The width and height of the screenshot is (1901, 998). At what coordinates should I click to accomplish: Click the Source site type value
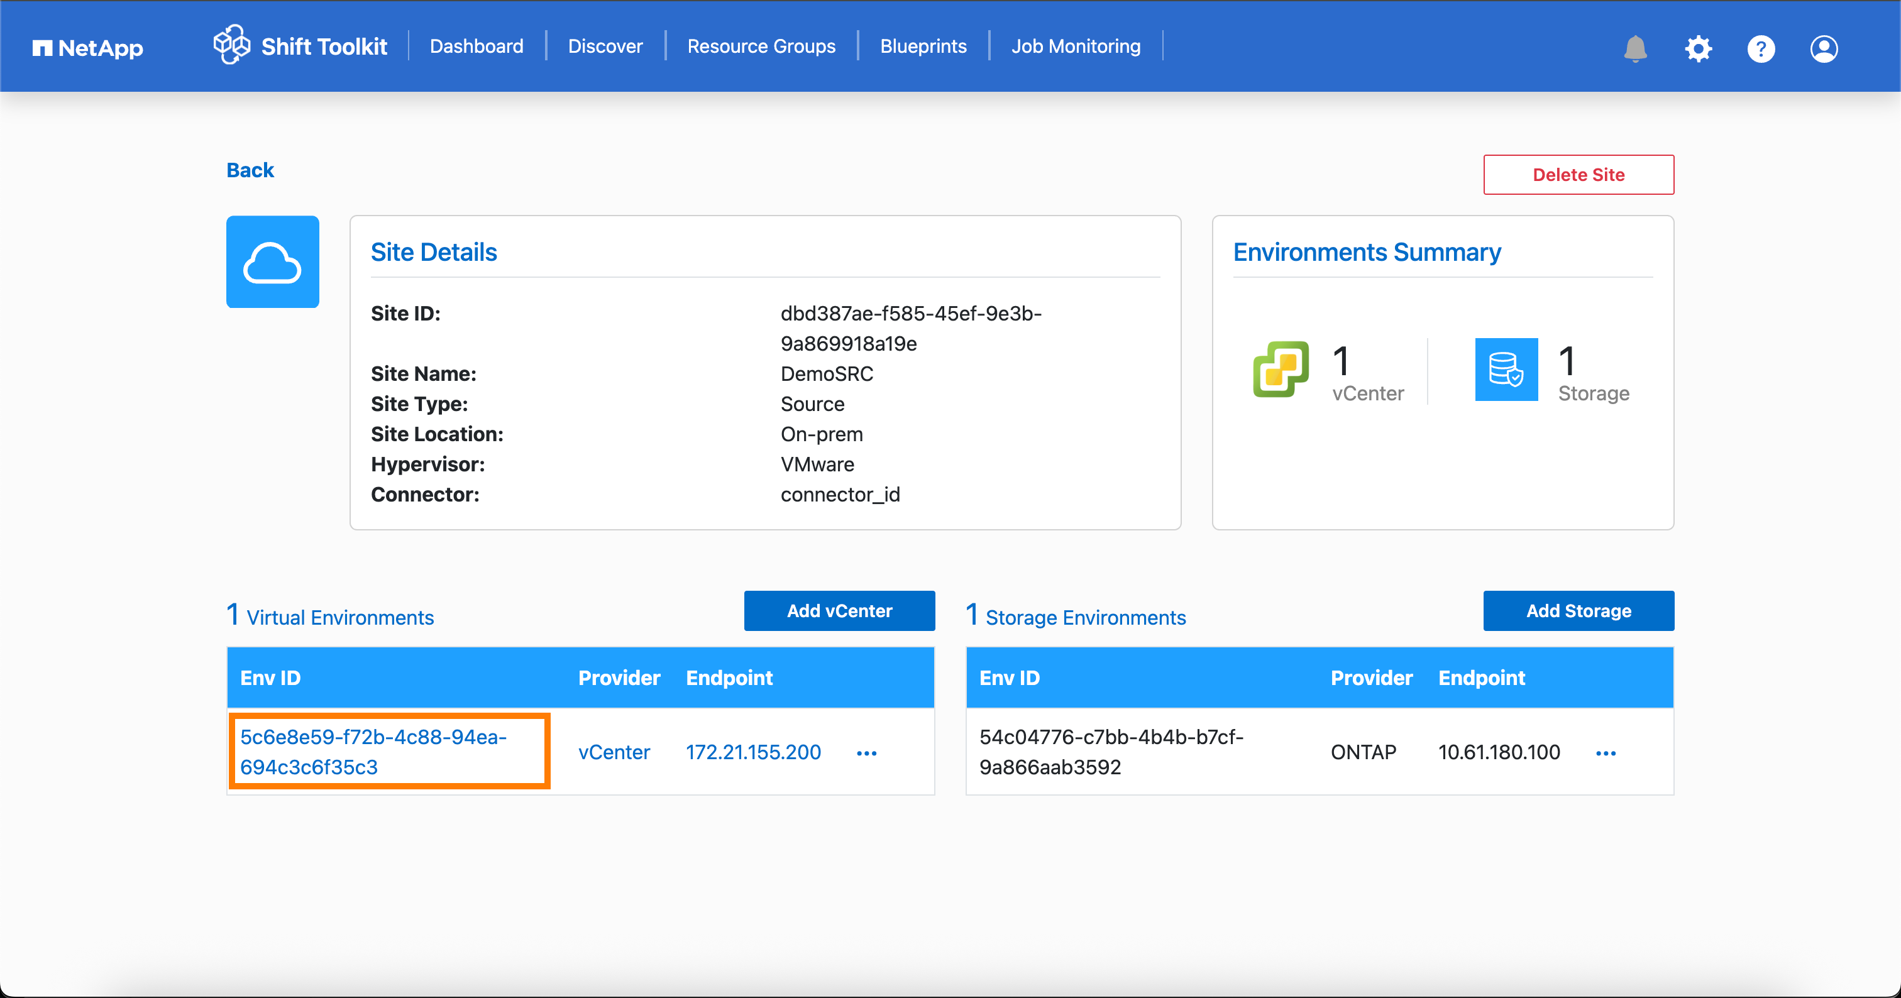coord(812,404)
